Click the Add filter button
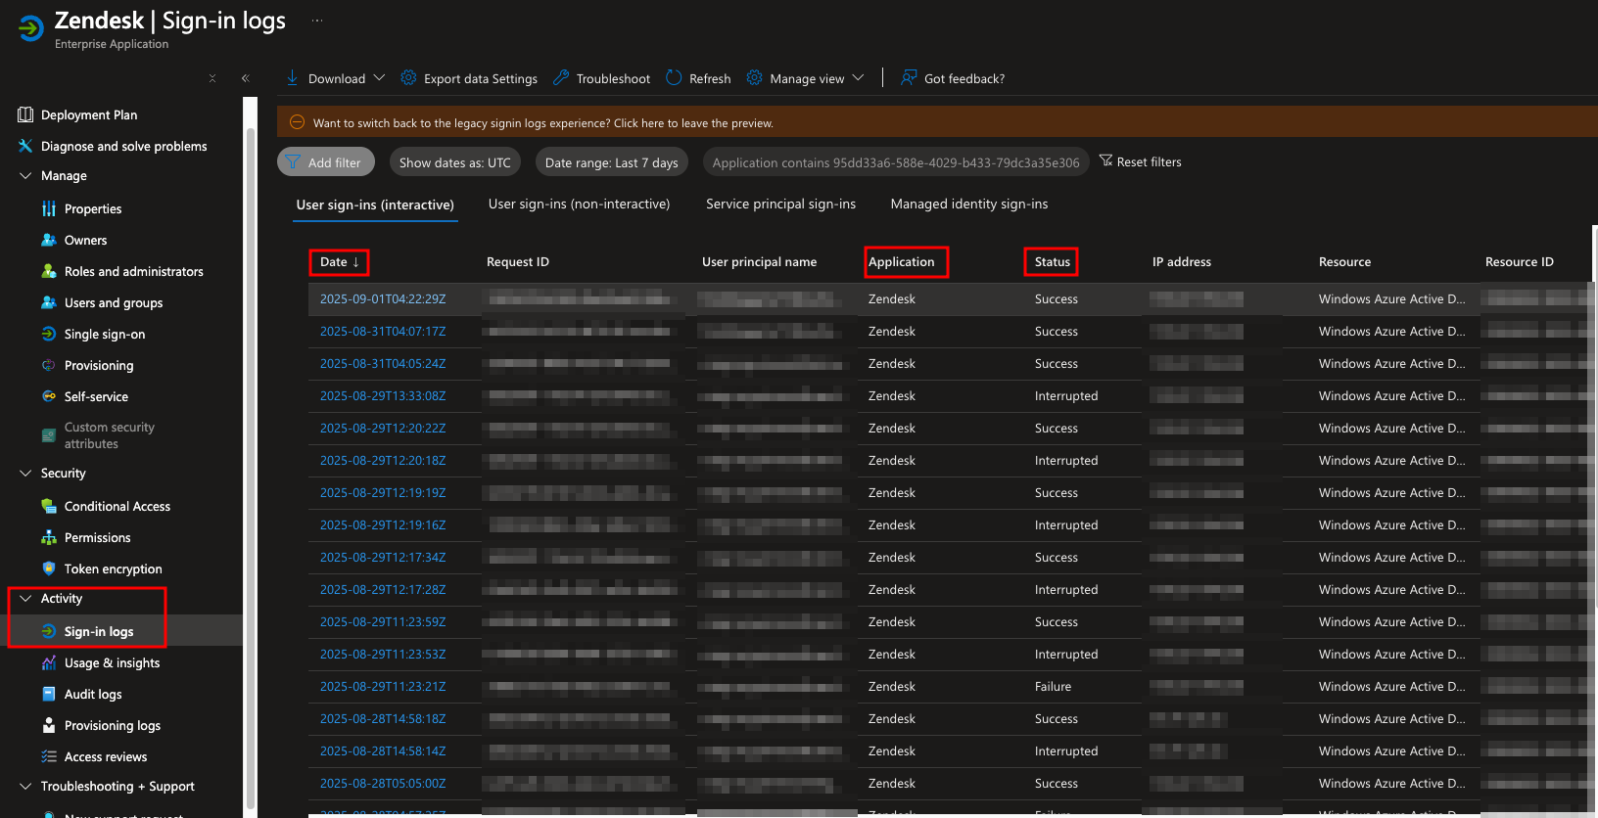This screenshot has width=1598, height=818. coord(326,162)
